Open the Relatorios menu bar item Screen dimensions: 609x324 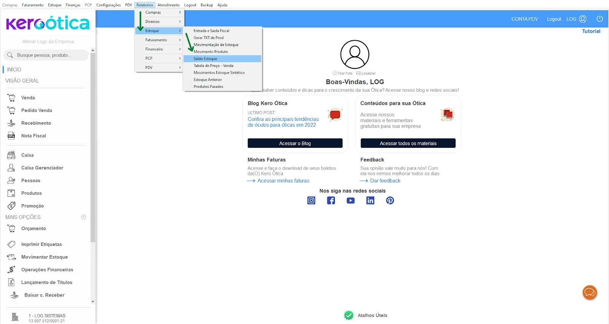click(145, 5)
